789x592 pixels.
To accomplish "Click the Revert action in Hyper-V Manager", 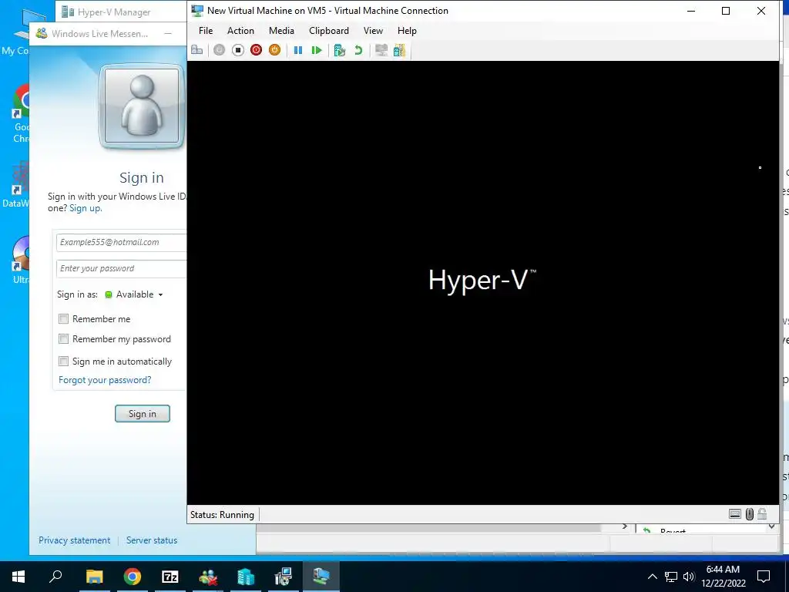I will (673, 531).
